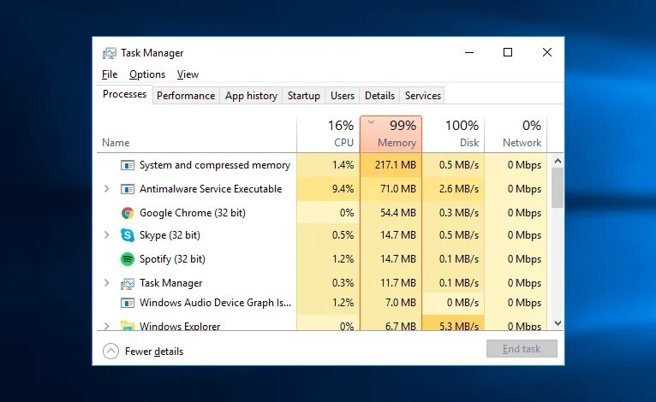Viewport: 656px width, 402px height.
Task: Click the 71.0 MB memory value
Action: 398,189
